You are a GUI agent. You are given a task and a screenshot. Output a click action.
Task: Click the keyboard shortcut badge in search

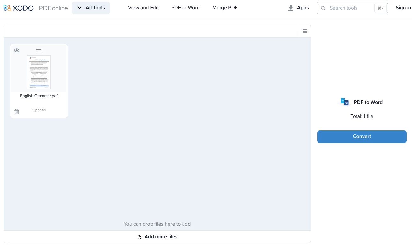380,8
